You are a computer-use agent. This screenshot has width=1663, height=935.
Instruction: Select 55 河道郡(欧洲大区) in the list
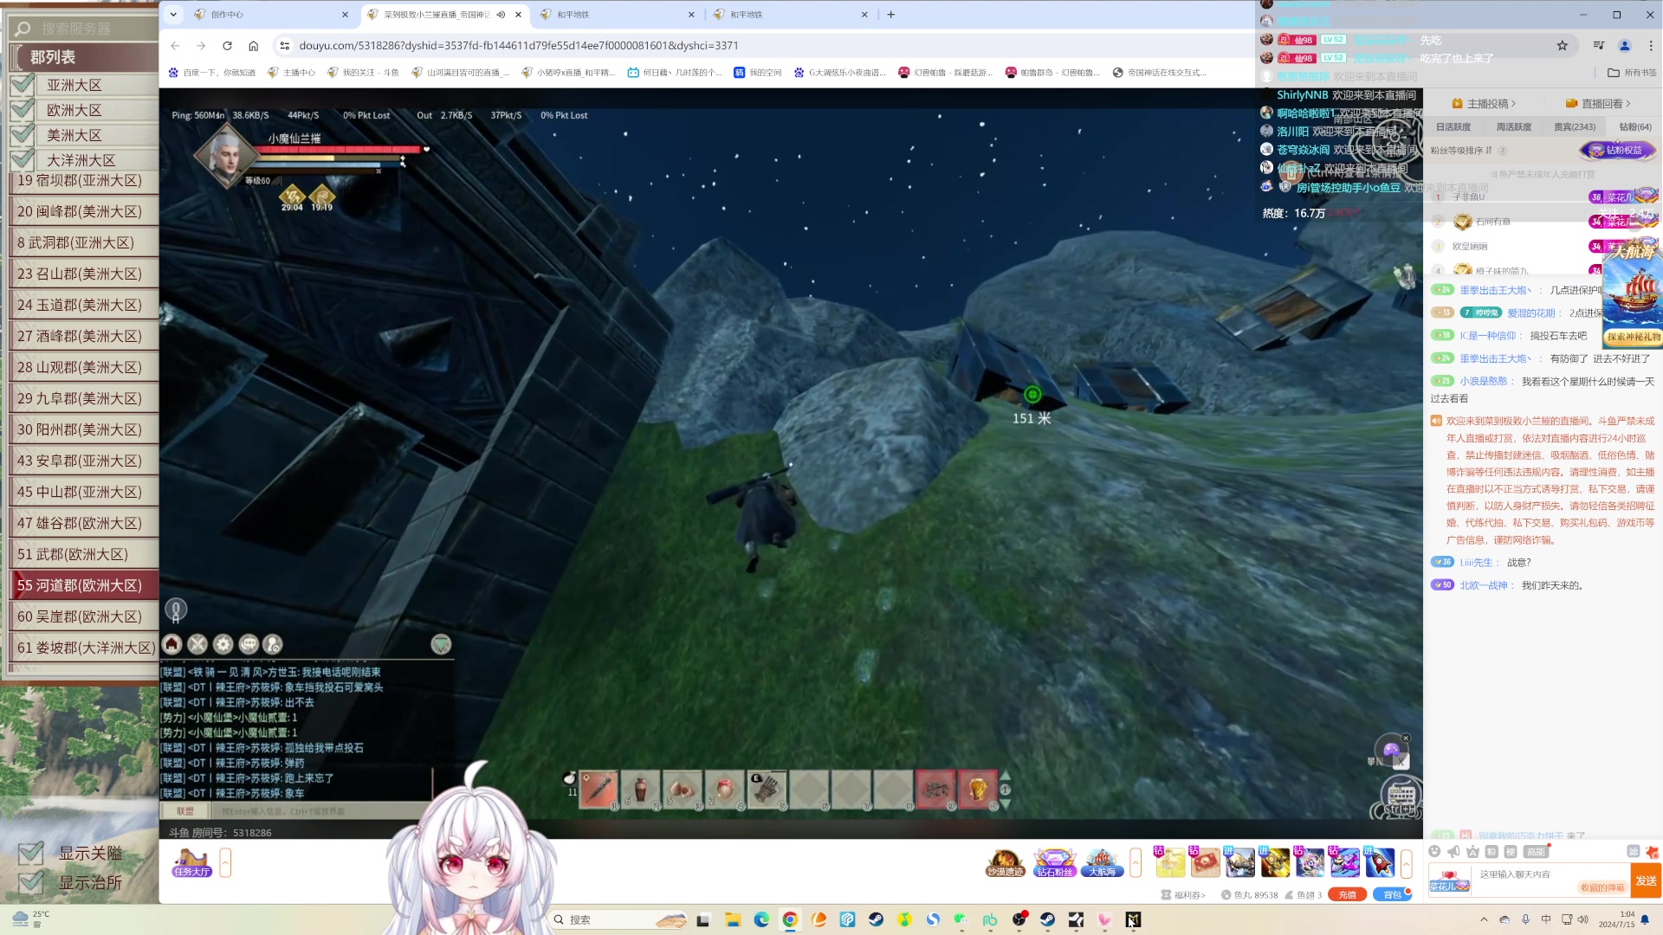84,585
